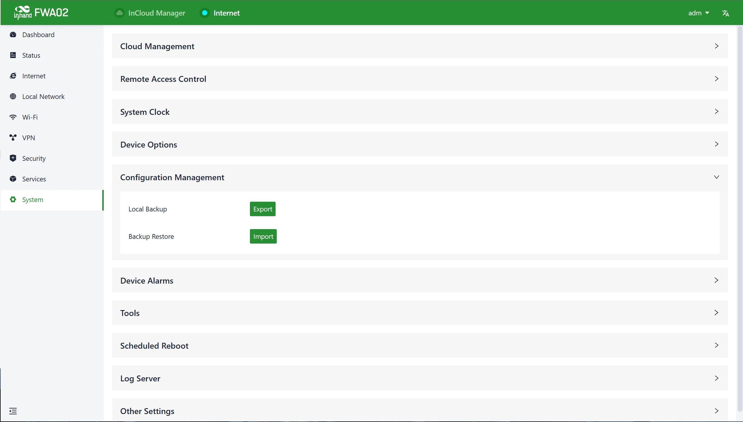Expand the System Clock chevron
Viewport: 743px width, 422px height.
(x=716, y=112)
